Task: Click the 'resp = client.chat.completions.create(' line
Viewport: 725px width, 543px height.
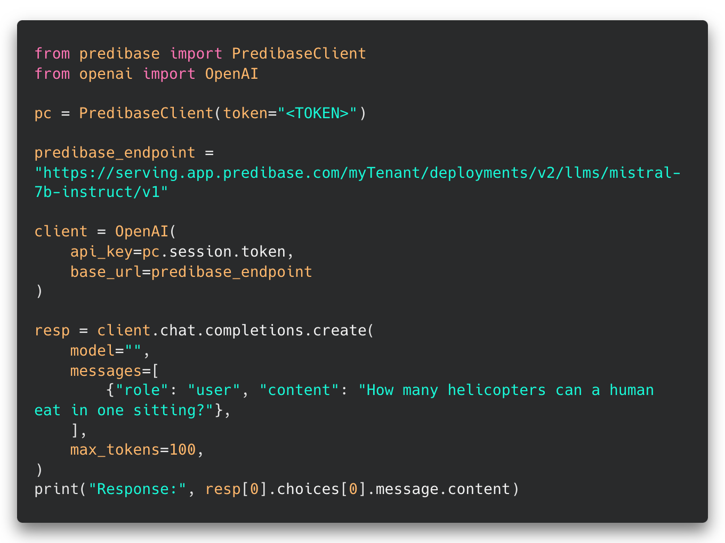Action: tap(204, 331)
